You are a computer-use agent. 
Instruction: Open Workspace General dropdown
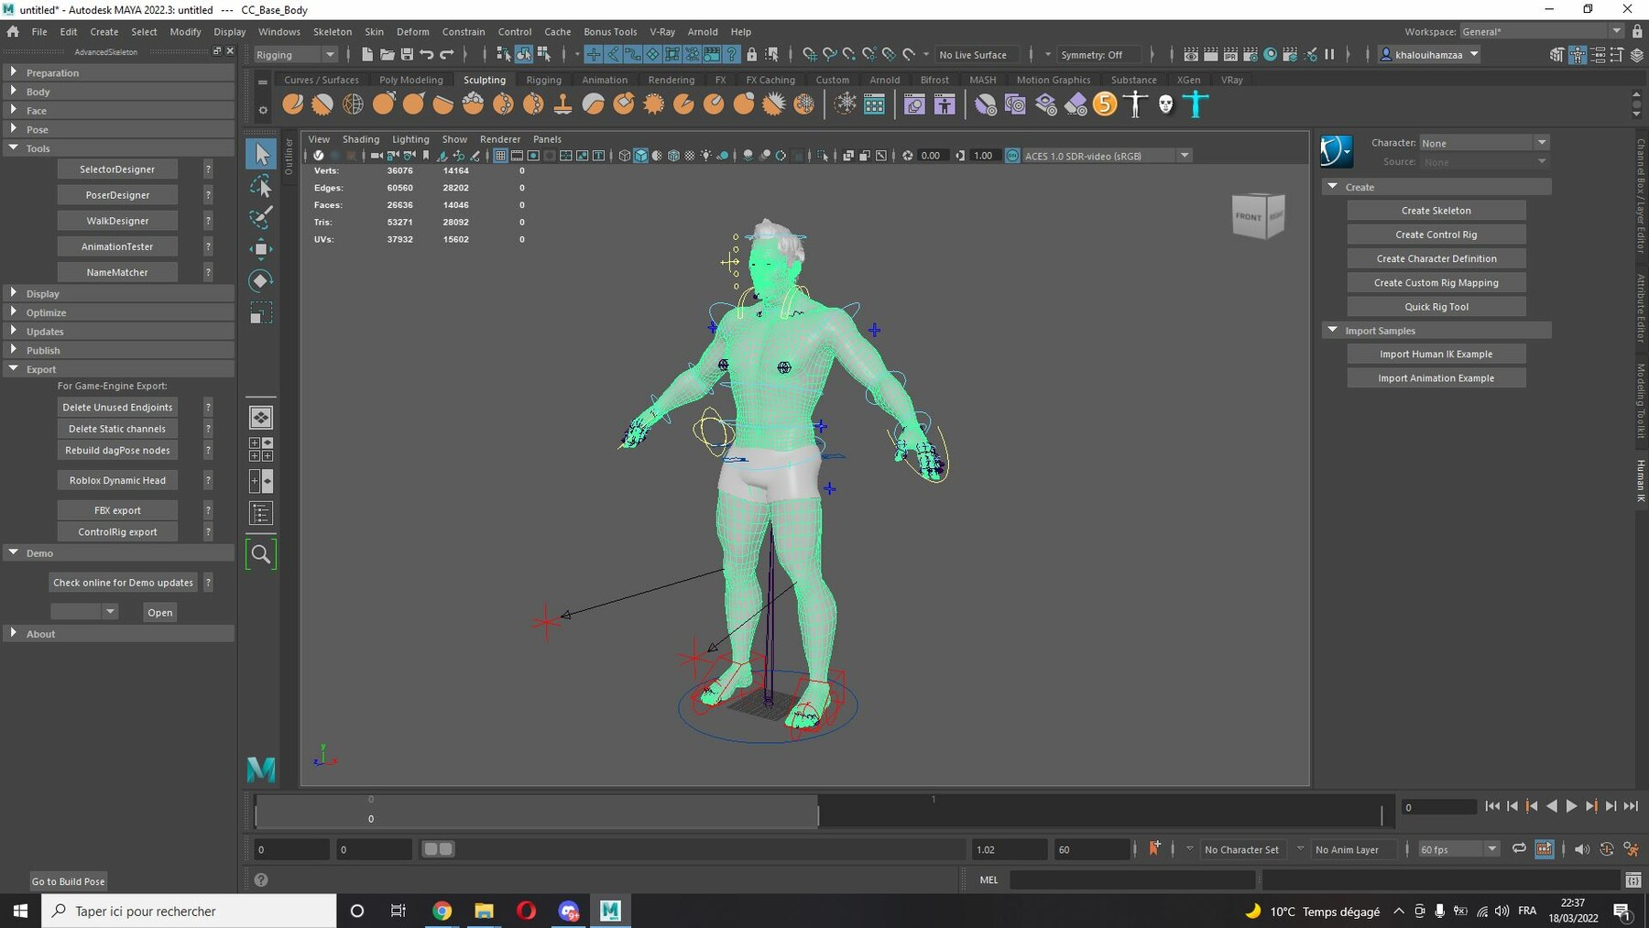[1542, 31]
